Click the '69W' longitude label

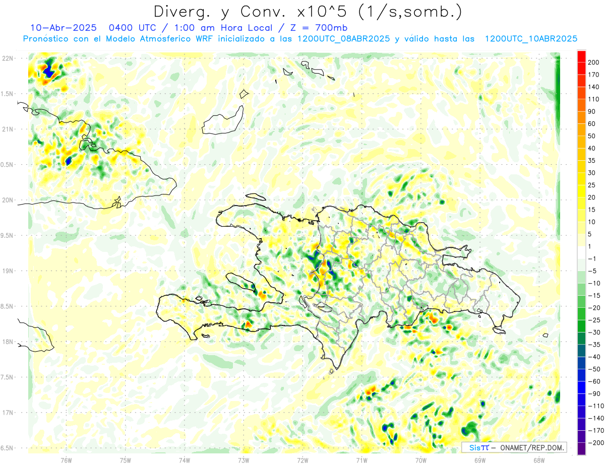(480, 460)
